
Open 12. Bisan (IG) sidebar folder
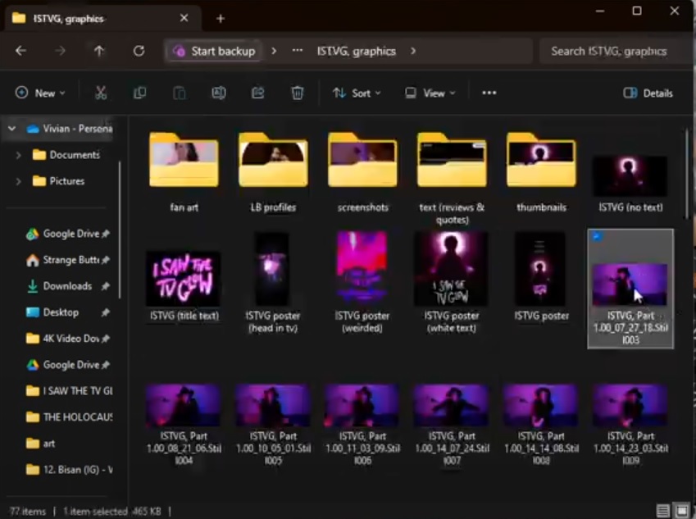(x=69, y=469)
